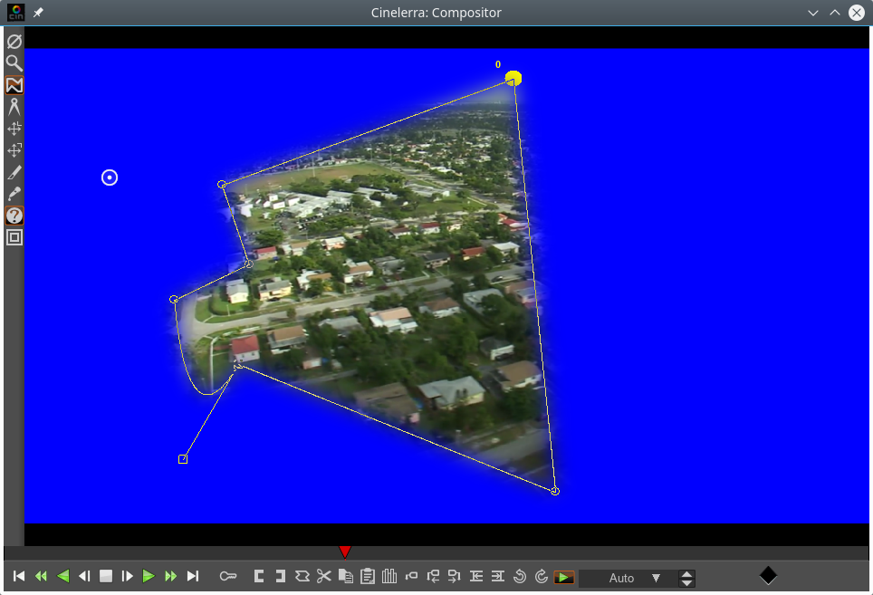This screenshot has height=595, width=873.
Task: Click the scissors Cut icon
Action: 324,576
